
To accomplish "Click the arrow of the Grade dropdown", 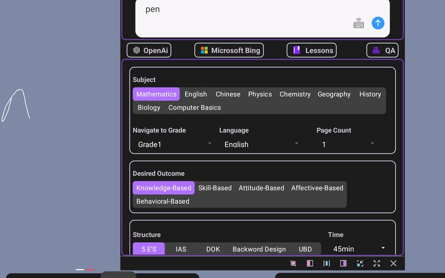I will (x=210, y=143).
